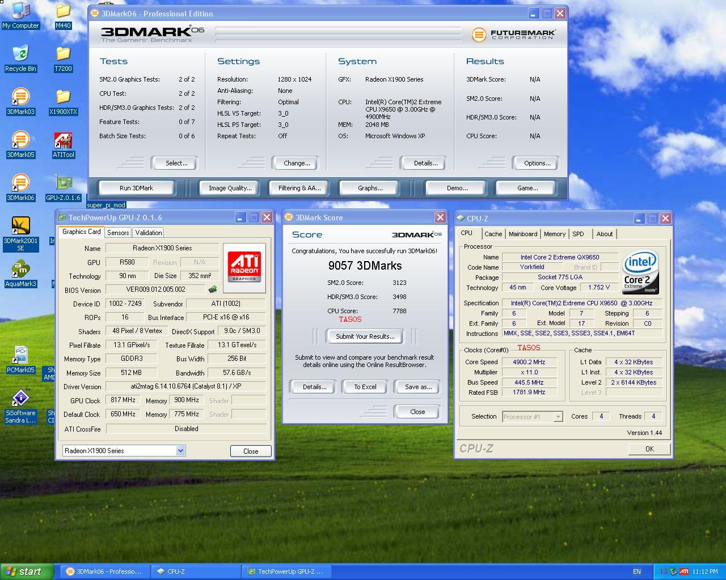Select the TechPowerUp GPU-Z taskbar button
This screenshot has height=580, width=726.
point(287,572)
